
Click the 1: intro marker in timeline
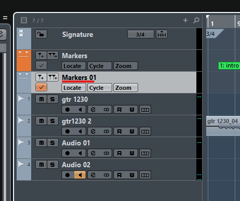tap(229, 66)
